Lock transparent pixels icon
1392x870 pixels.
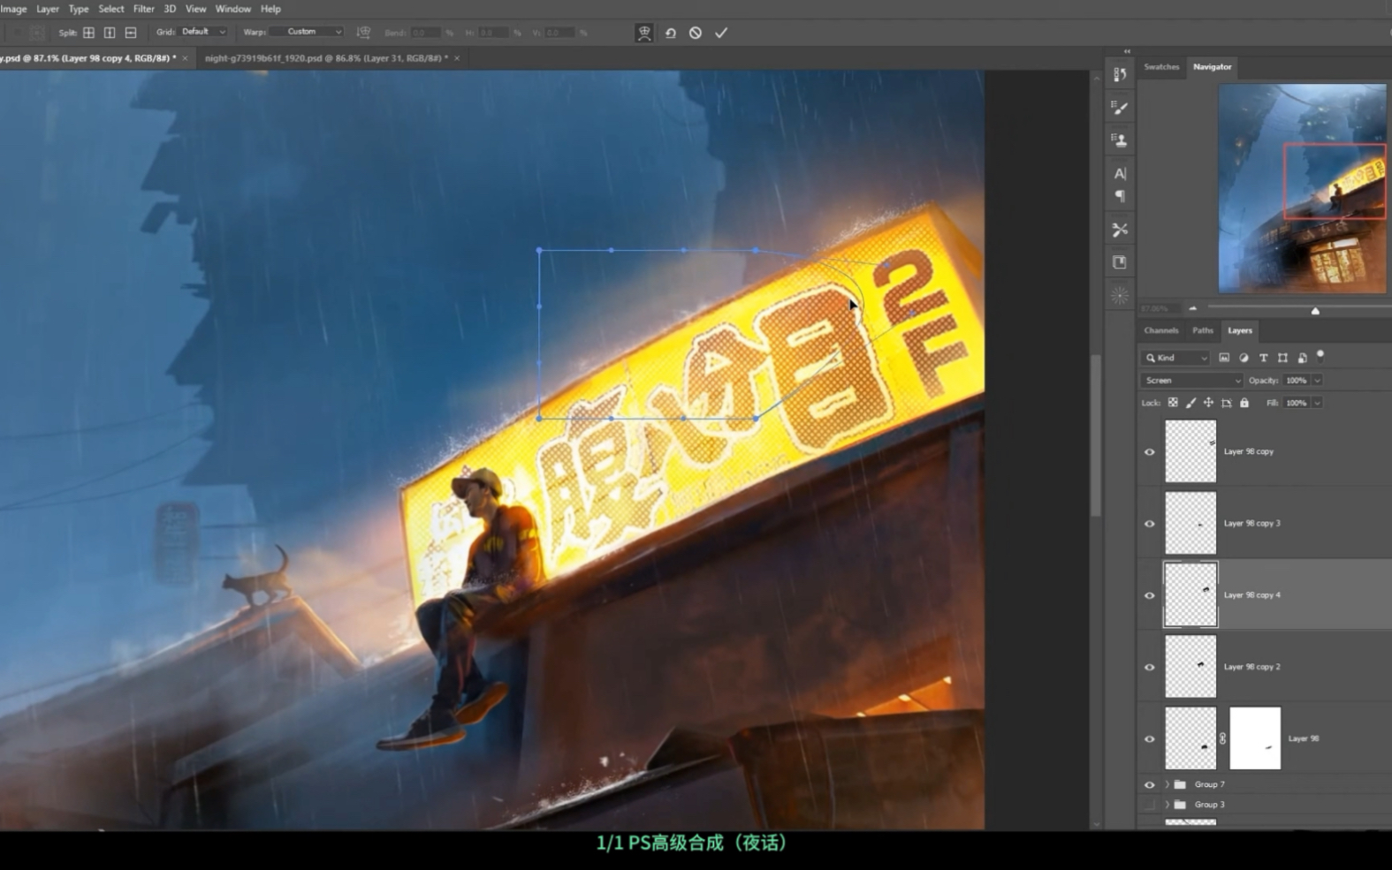[x=1173, y=403]
